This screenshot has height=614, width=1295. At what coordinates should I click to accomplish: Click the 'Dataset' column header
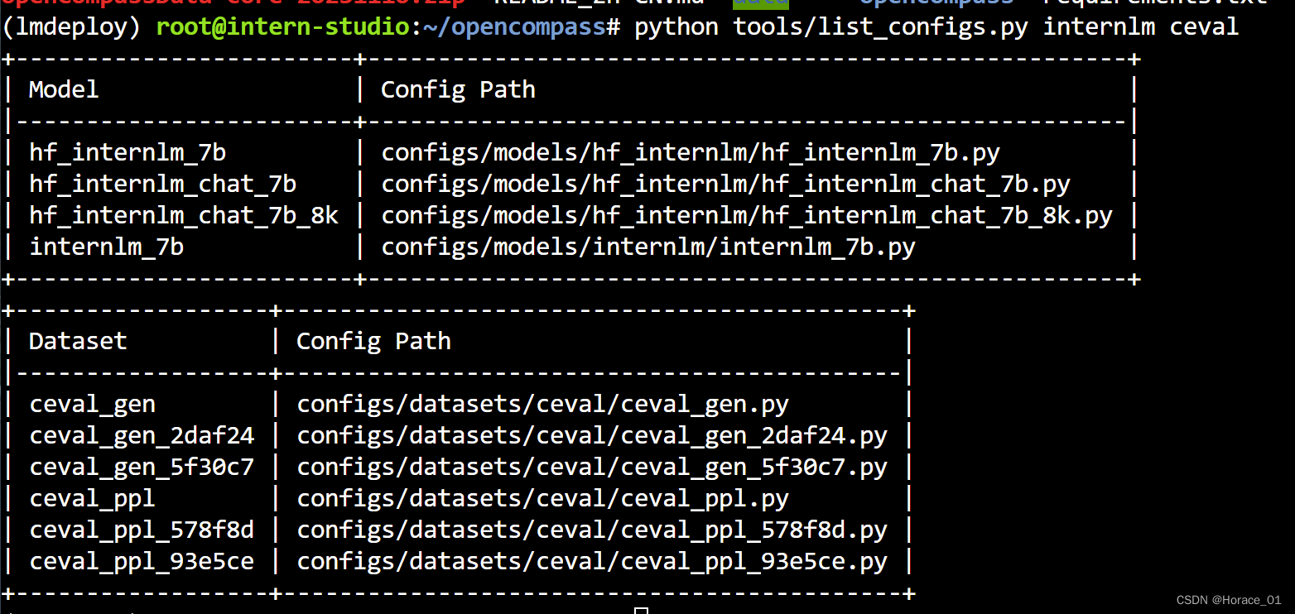78,341
